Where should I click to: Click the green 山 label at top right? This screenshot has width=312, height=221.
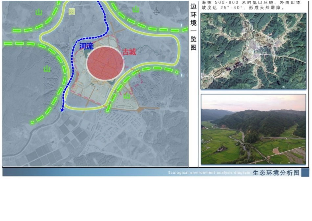[136, 10]
